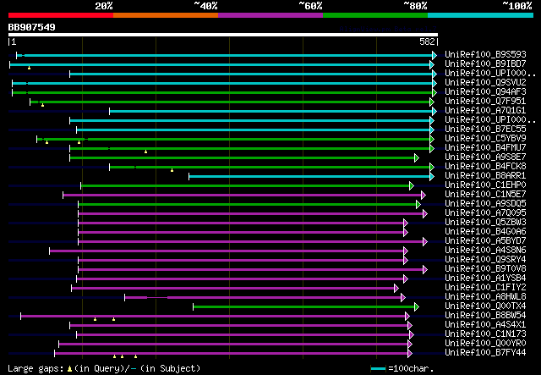This screenshot has height=375, width=541.
Task: Click the UniRef100_A5BYD7 label
Action: pyautogui.click(x=485, y=241)
